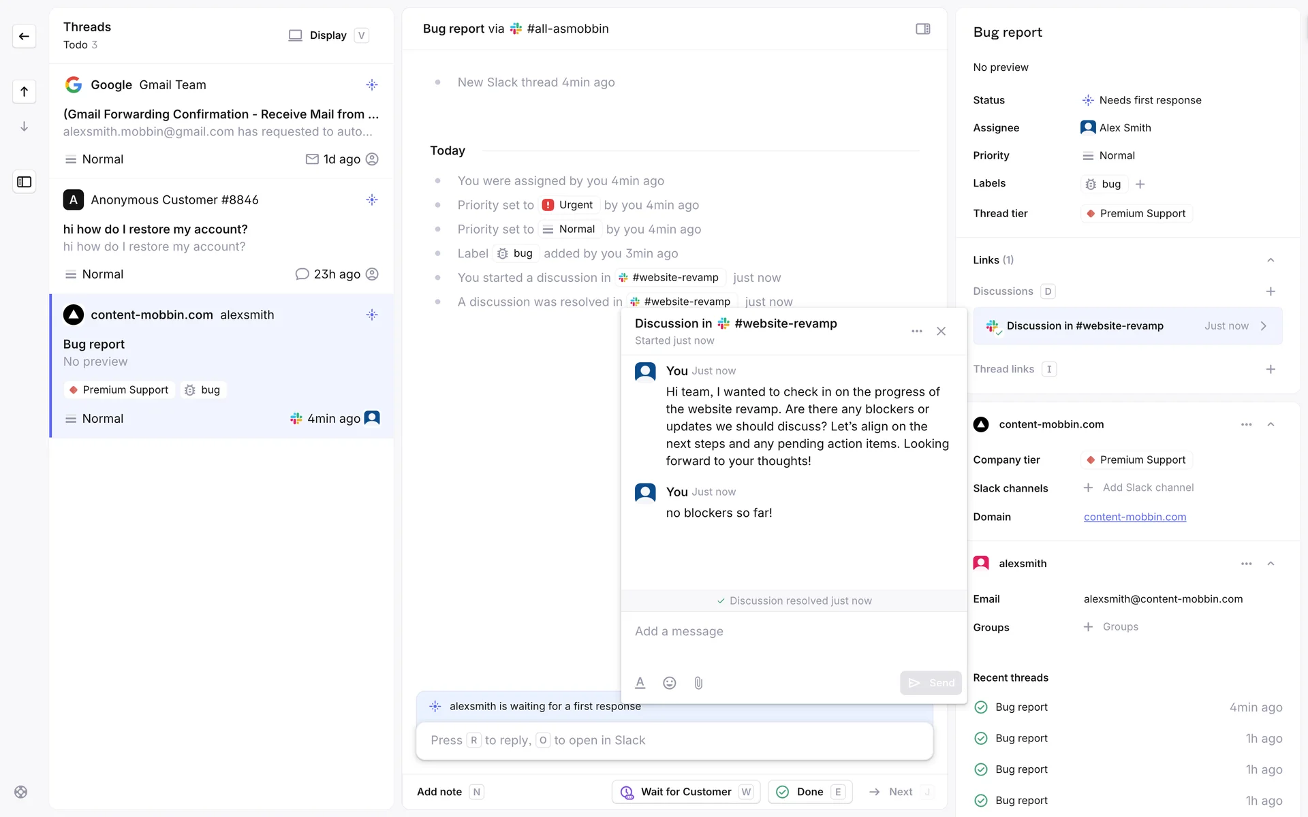Toggle the right details panel icon
The height and width of the screenshot is (817, 1308).
922,29
